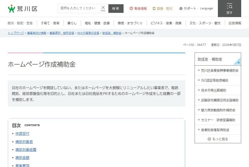Click the Arakawa ward logo

coord(23,9)
